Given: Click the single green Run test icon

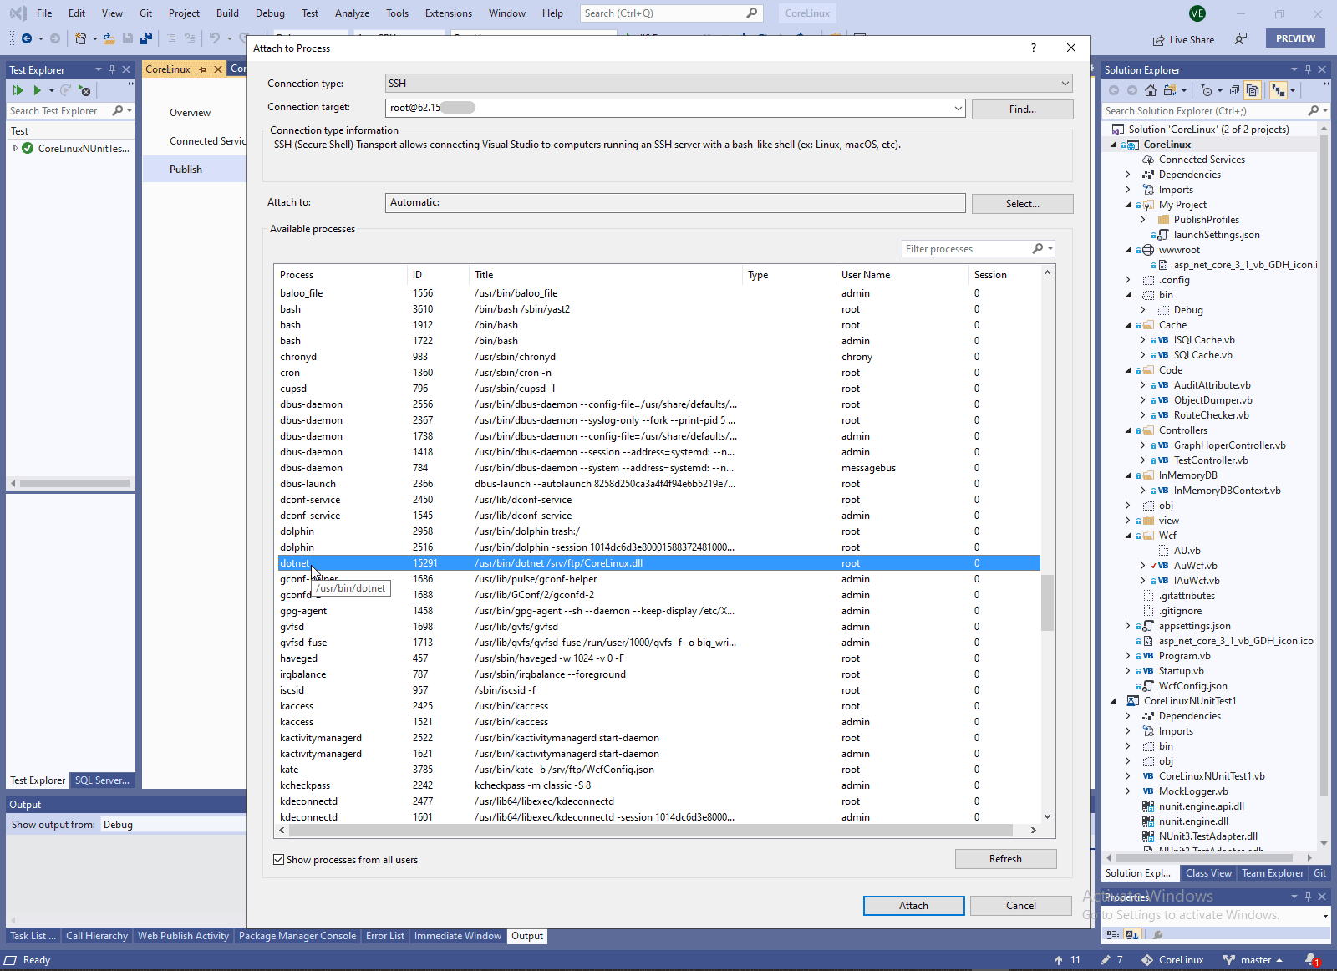Looking at the screenshot, I should coord(37,90).
